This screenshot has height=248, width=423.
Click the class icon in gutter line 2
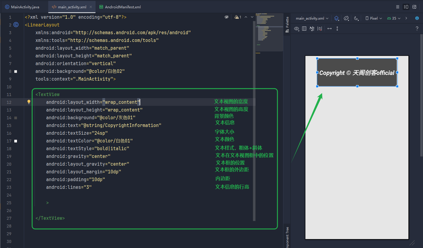[16, 25]
